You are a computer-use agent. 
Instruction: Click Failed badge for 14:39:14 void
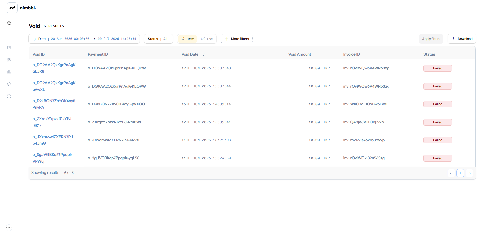[438, 104]
